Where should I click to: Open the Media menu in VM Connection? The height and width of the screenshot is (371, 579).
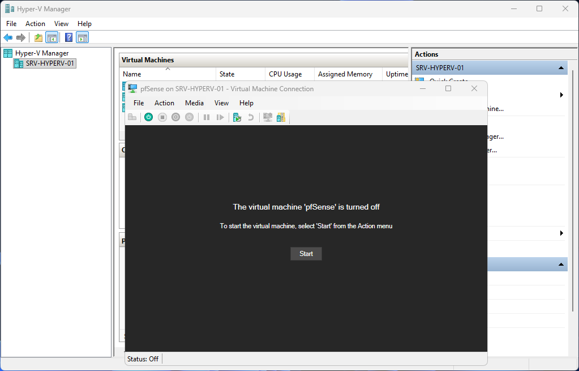[x=194, y=103]
